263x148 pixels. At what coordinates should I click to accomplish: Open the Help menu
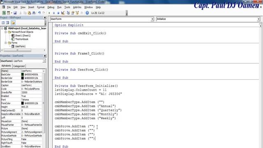pyautogui.click(x=98, y=7)
